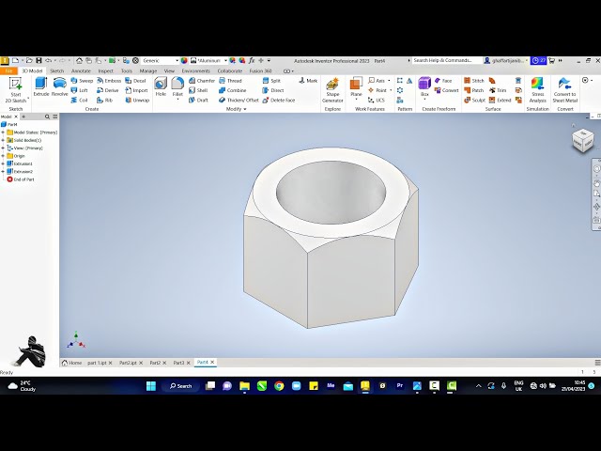Choose the Rib tool

tap(104, 100)
